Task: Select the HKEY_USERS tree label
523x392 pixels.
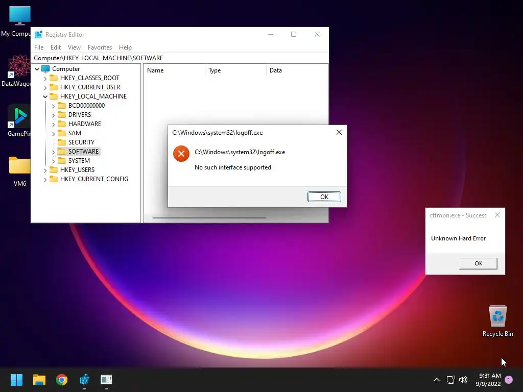Action: coord(78,169)
